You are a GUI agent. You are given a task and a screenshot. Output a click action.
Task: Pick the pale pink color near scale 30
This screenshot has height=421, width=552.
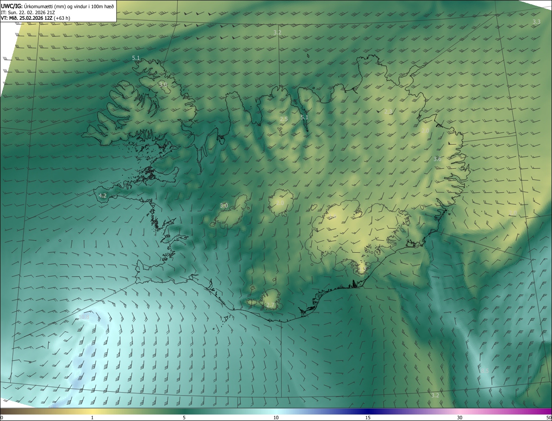(x=460, y=411)
